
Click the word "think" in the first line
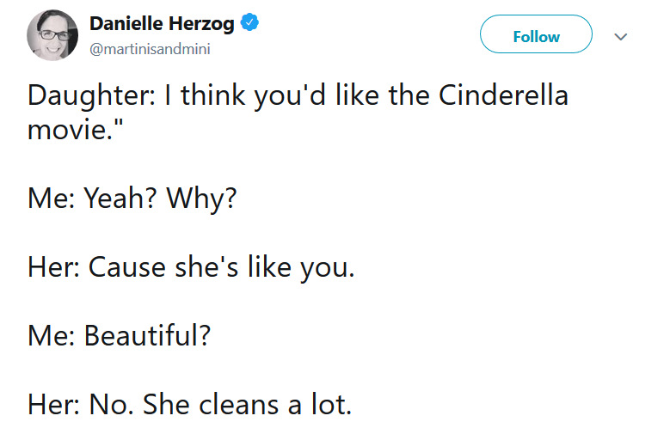tap(213, 95)
